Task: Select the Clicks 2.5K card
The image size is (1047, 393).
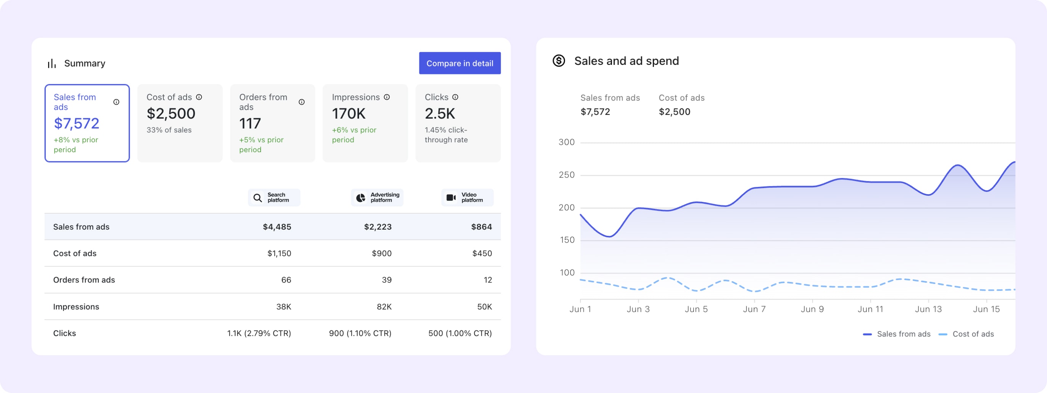Action: click(x=458, y=123)
